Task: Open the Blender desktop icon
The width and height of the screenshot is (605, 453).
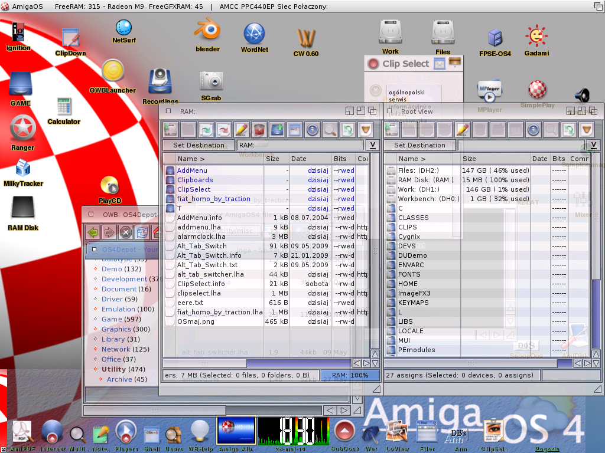Action: [x=207, y=35]
